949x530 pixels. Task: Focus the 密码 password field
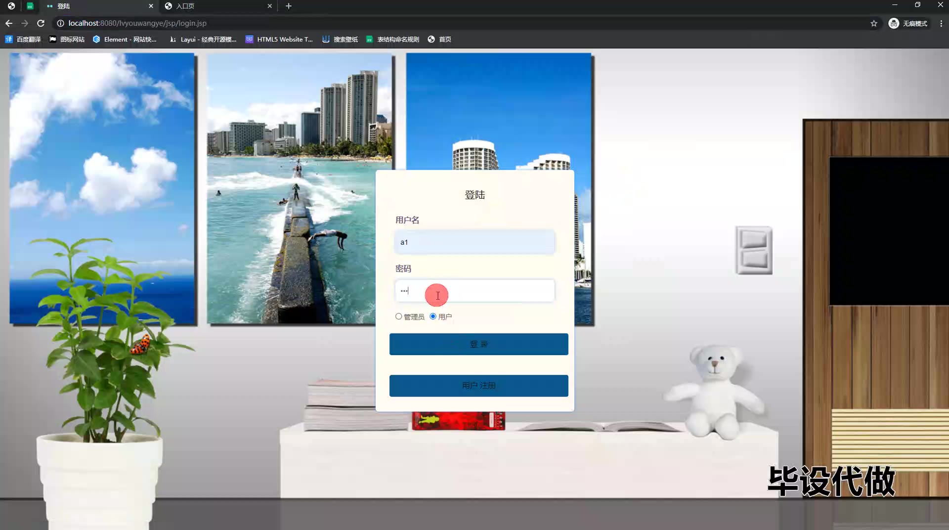click(x=474, y=291)
